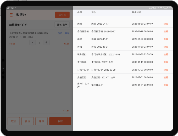Open 查看 for 充值奖励 activity
Viewport: 178px width, 136px height.
[x=166, y=77]
